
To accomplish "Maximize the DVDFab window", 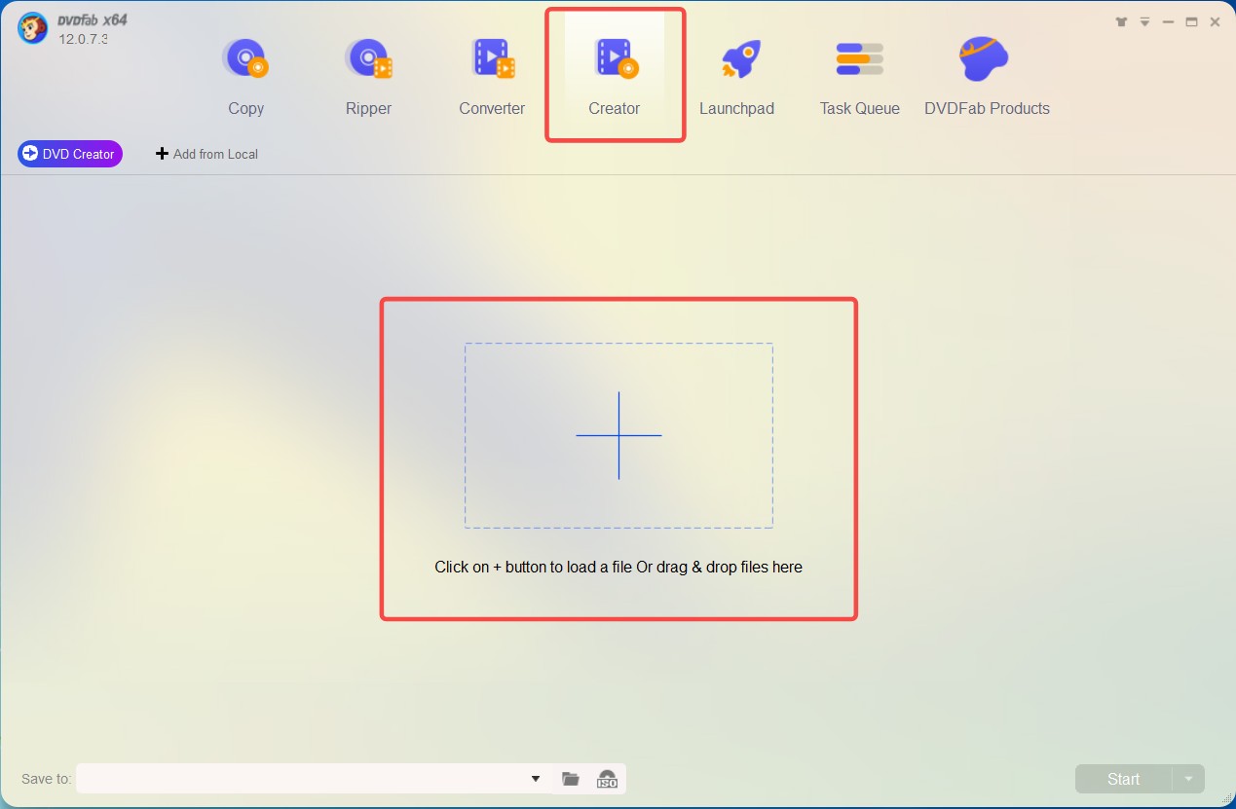I will point(1191,21).
